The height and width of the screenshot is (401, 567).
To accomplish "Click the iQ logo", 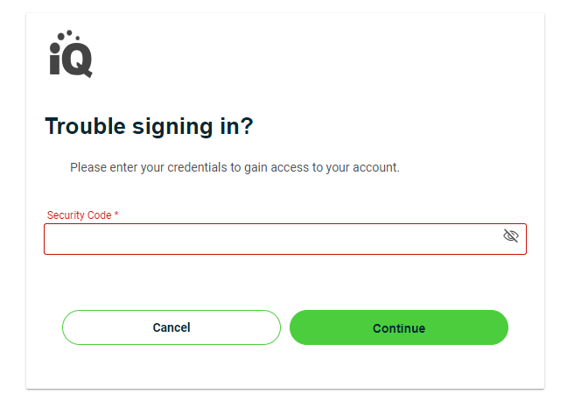I will coord(71,53).
